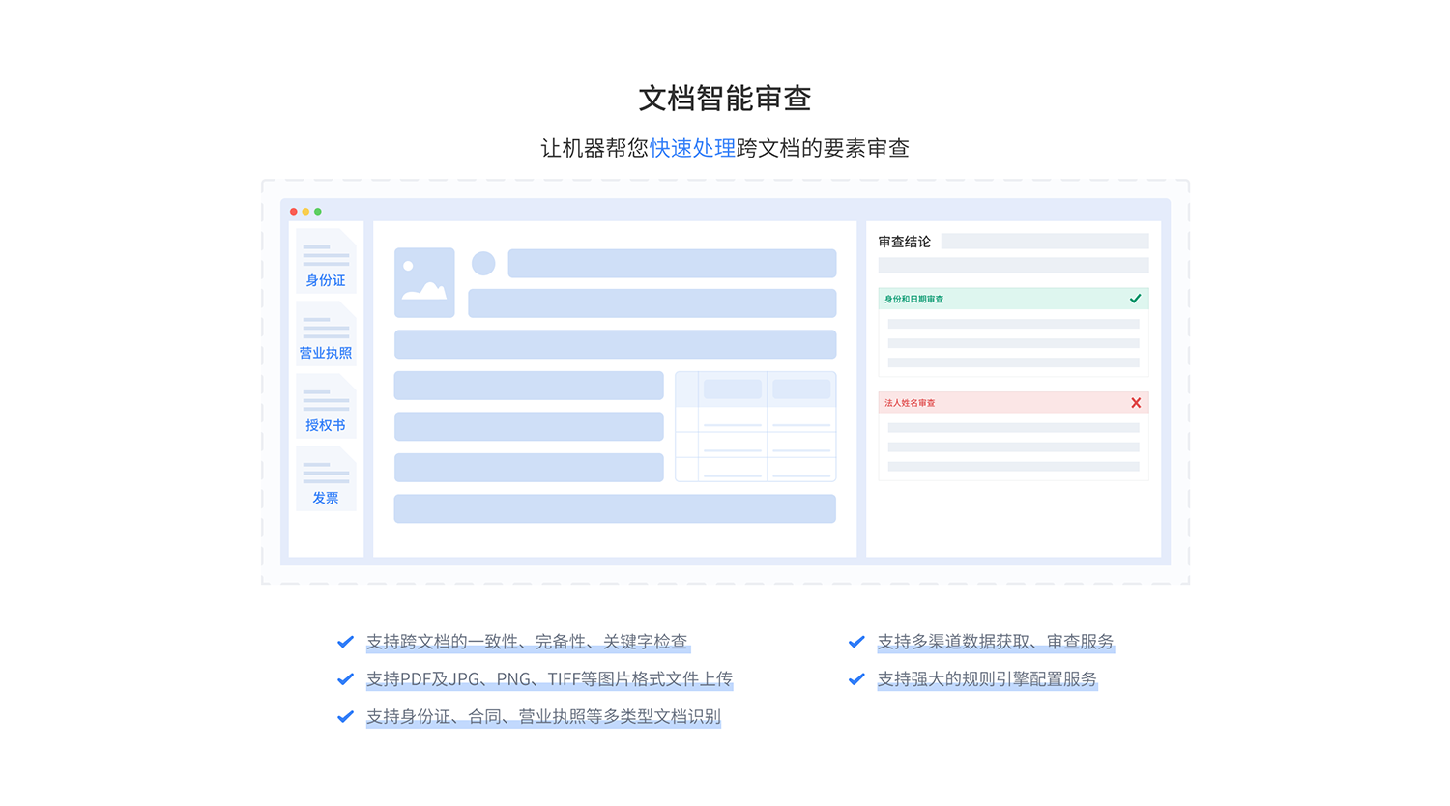
Task: Click the table placeholder in the document
Action: click(x=755, y=426)
